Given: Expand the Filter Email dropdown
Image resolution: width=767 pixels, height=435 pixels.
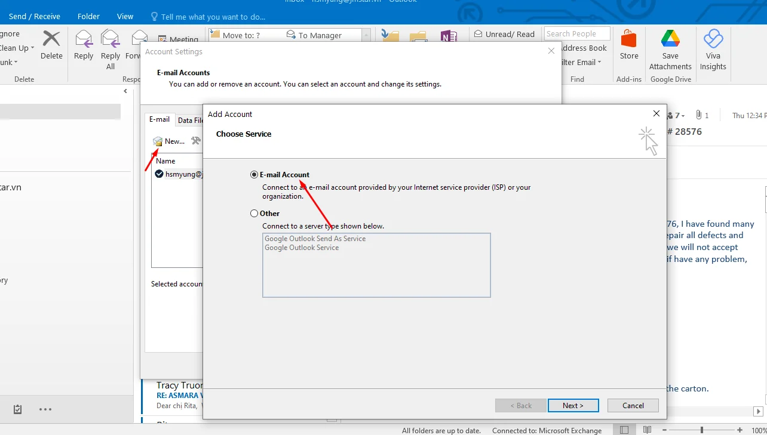Looking at the screenshot, I should click(599, 63).
